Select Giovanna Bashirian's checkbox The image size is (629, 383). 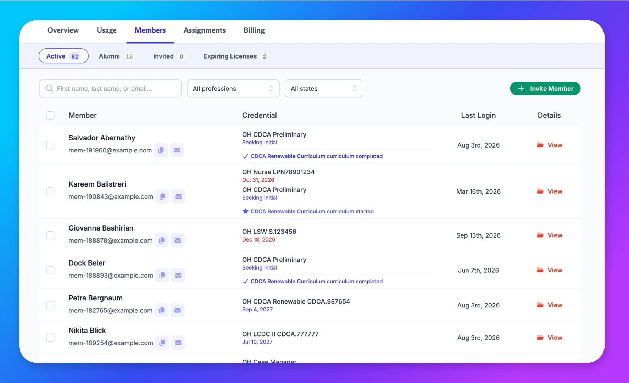50,235
